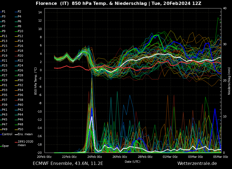Select legend label P11

tap(4, 36)
